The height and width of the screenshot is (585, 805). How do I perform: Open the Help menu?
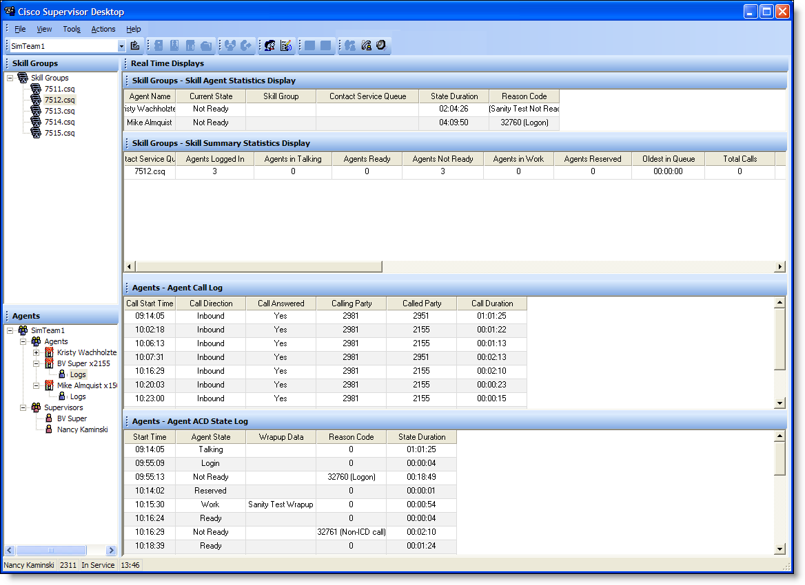pos(134,29)
